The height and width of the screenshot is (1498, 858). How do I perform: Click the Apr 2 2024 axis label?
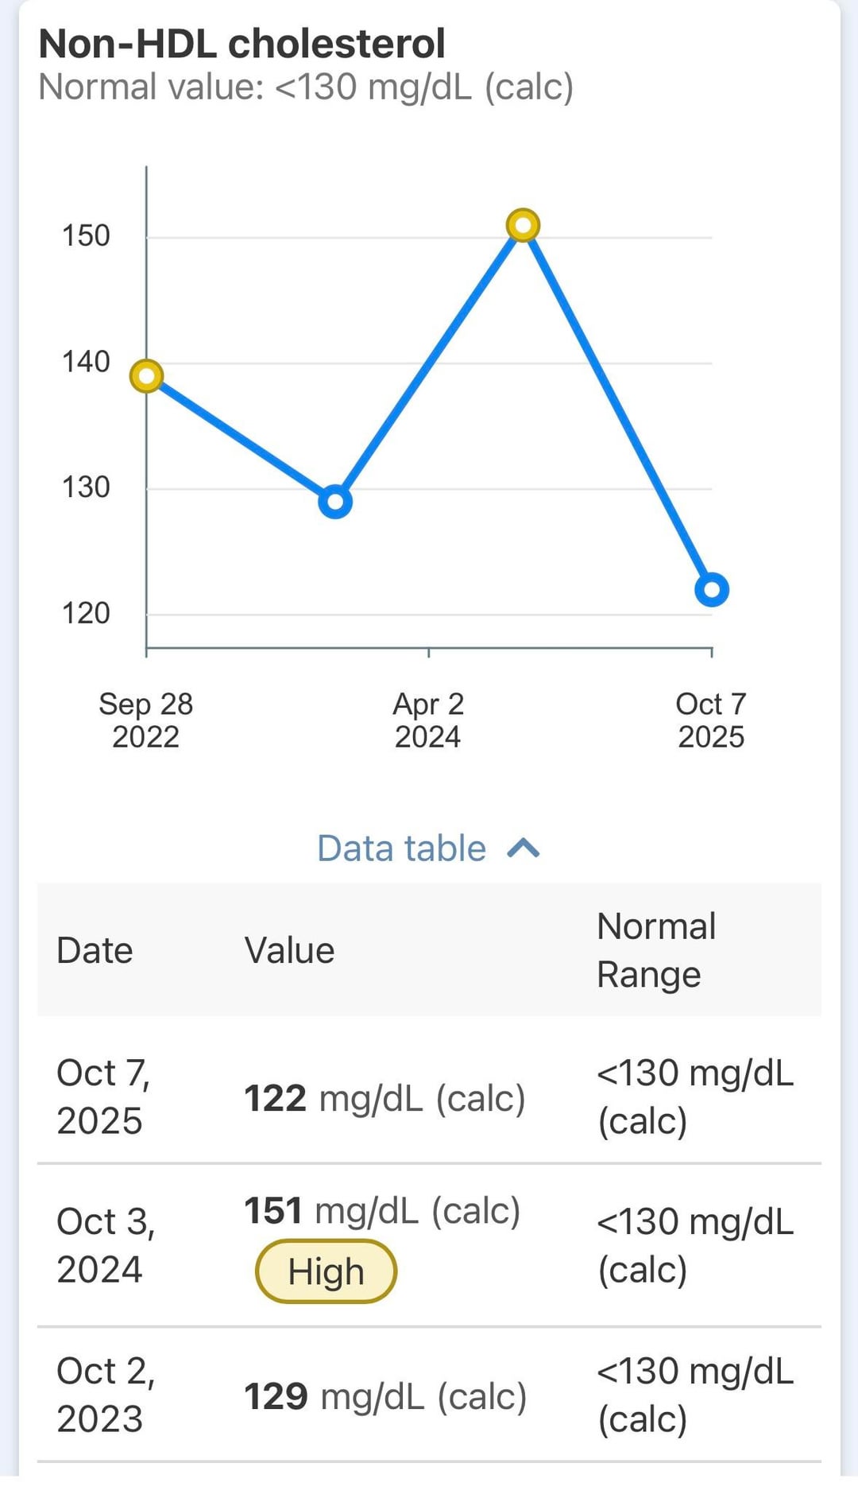pos(428,720)
